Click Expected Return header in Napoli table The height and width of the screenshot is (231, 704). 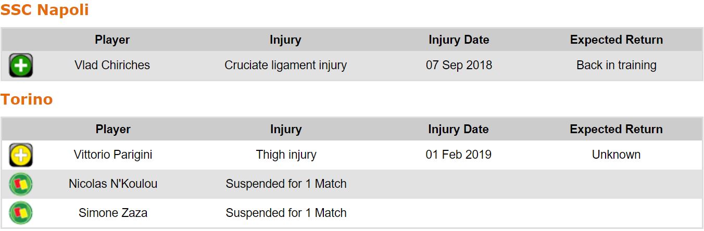[617, 40]
